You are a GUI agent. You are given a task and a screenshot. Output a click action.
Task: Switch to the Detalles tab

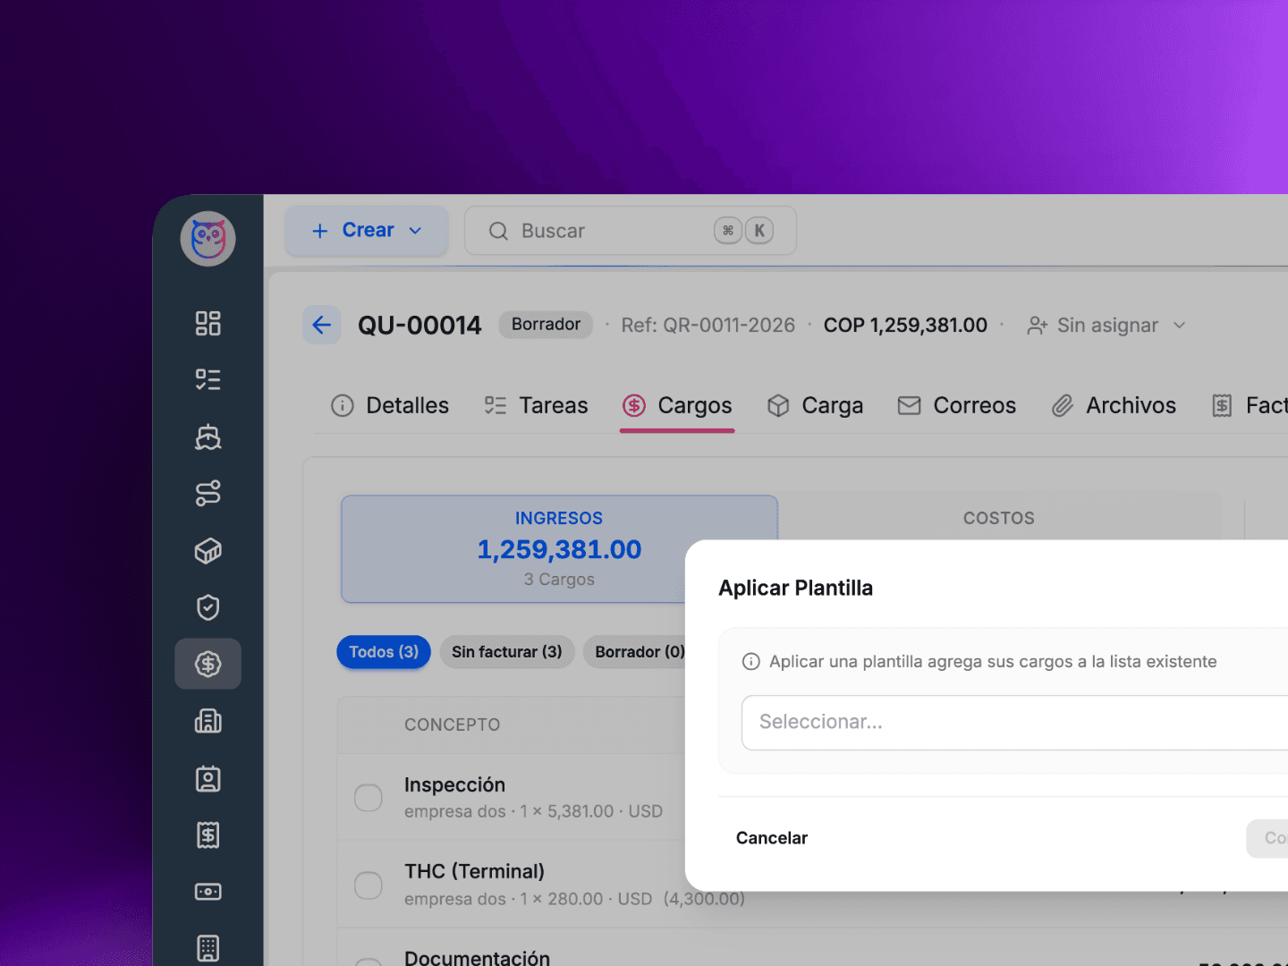coord(390,406)
